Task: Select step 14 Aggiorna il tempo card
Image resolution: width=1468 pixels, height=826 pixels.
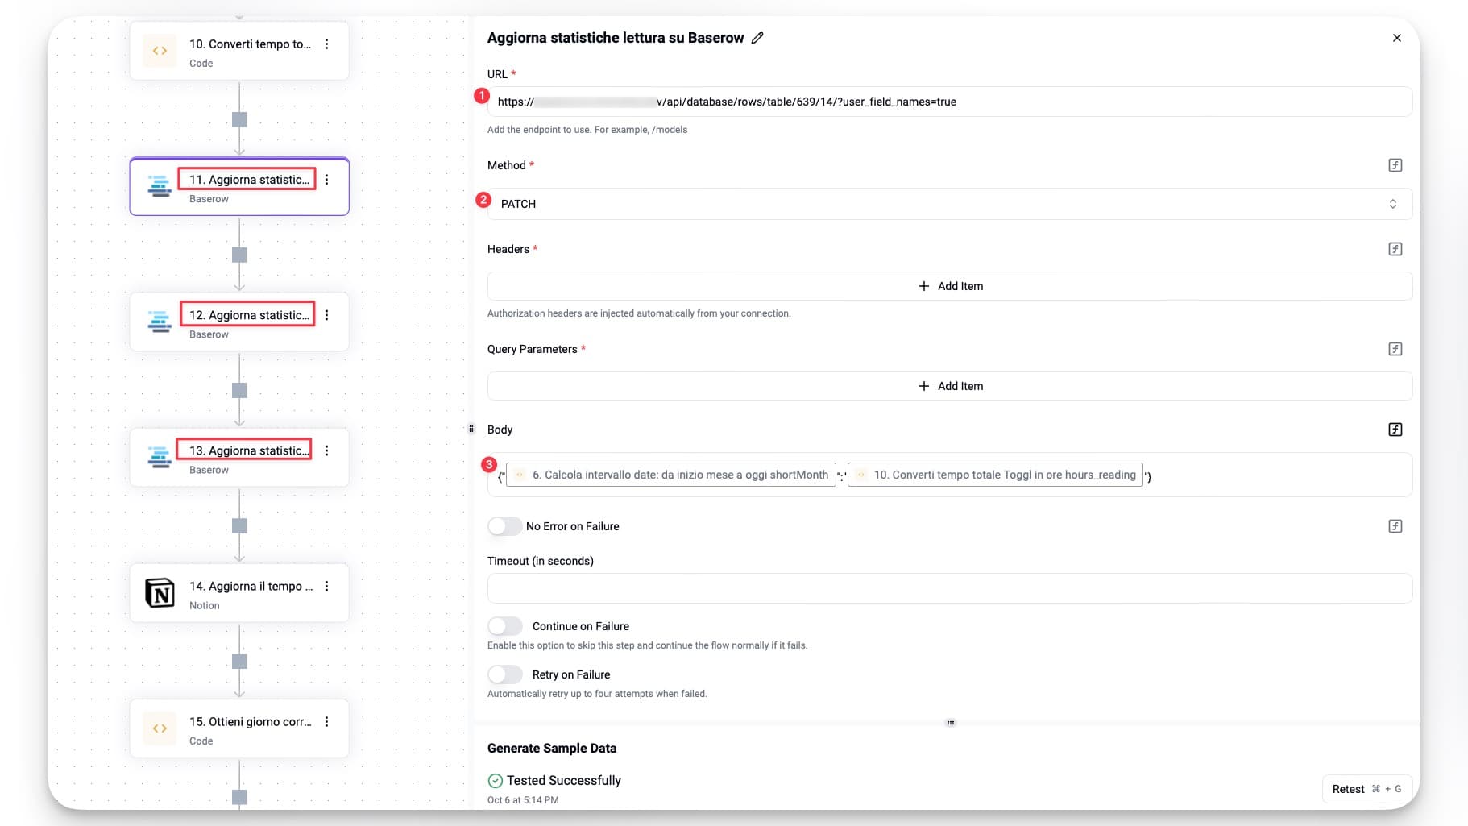Action: (239, 592)
